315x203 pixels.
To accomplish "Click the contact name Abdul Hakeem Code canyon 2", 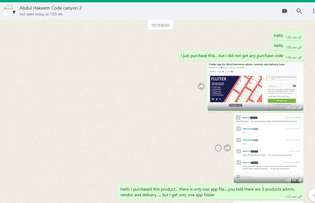I will pos(51,8).
